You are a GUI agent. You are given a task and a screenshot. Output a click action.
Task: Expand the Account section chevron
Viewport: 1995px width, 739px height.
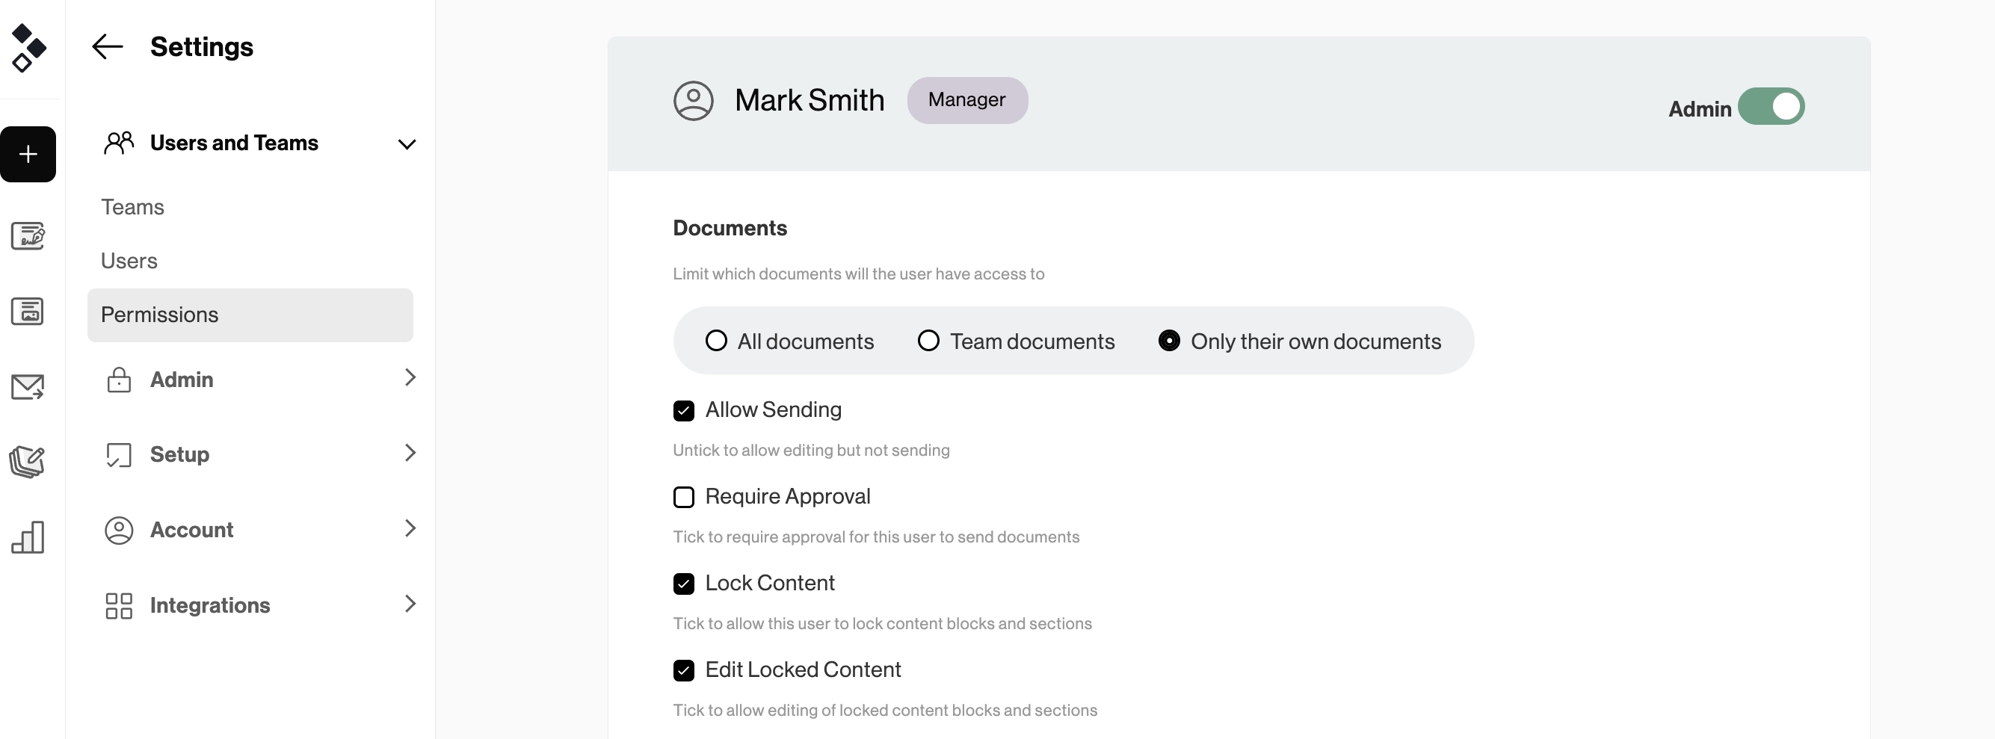pyautogui.click(x=410, y=528)
